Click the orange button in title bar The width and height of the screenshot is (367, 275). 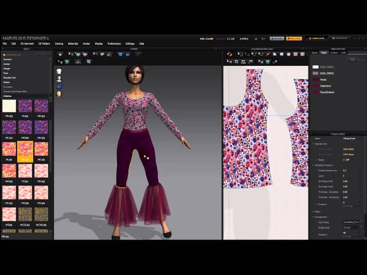coord(294,38)
